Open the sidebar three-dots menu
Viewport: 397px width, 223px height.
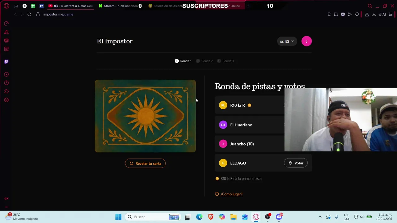coord(6,207)
